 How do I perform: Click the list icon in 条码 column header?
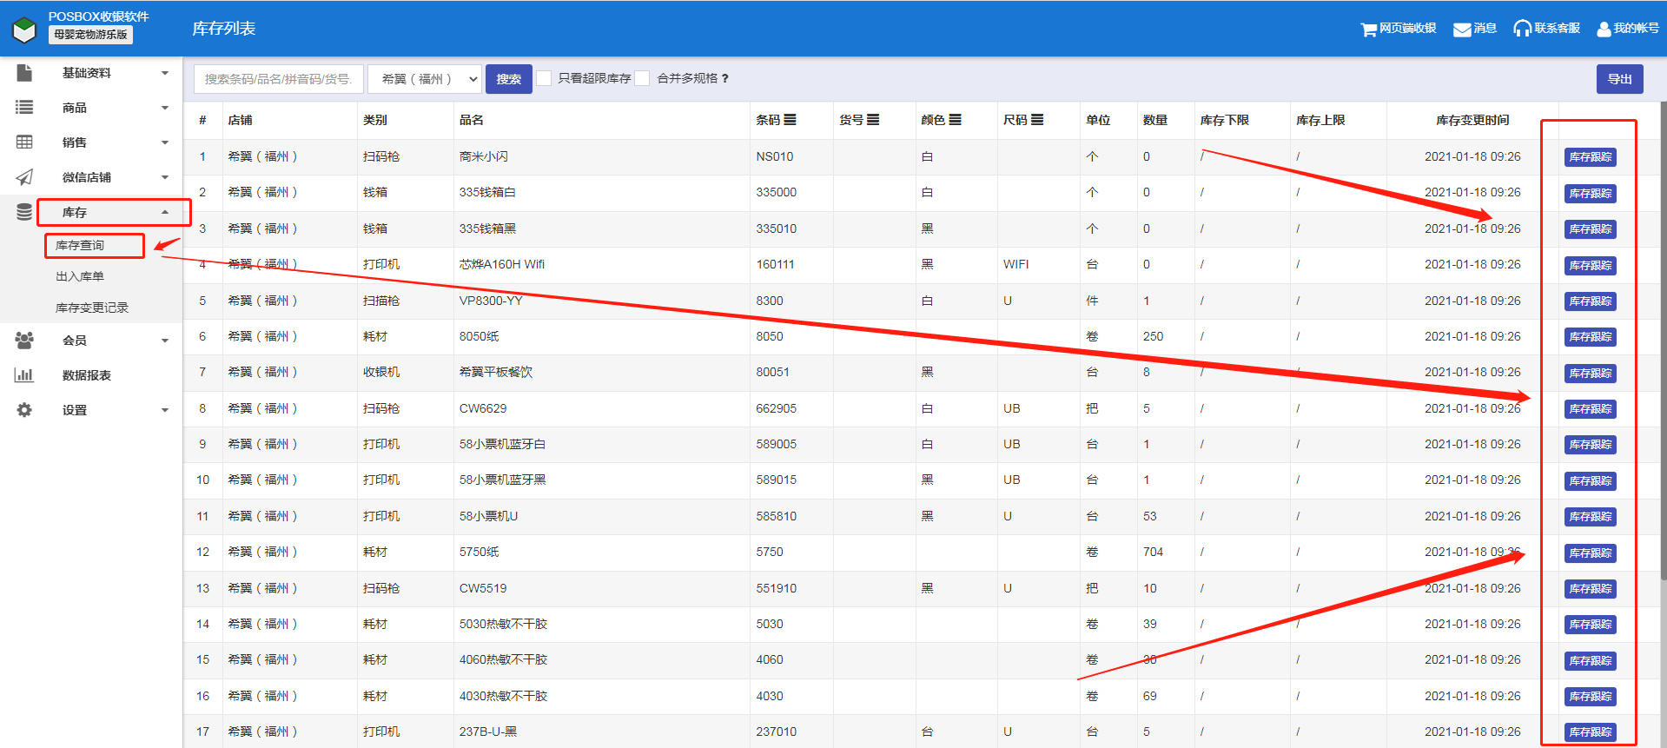[790, 120]
